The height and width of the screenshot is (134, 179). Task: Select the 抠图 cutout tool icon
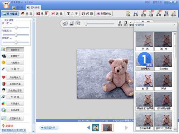coord(143,14)
